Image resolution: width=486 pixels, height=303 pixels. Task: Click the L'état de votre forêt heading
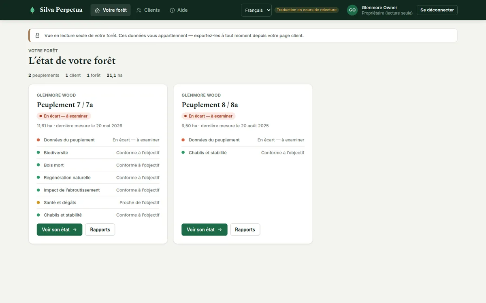tap(72, 61)
